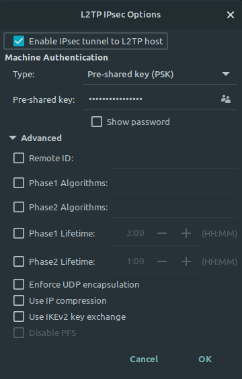Increase Phase2 Lifetime with plus button
242x379 pixels.
pos(186,261)
